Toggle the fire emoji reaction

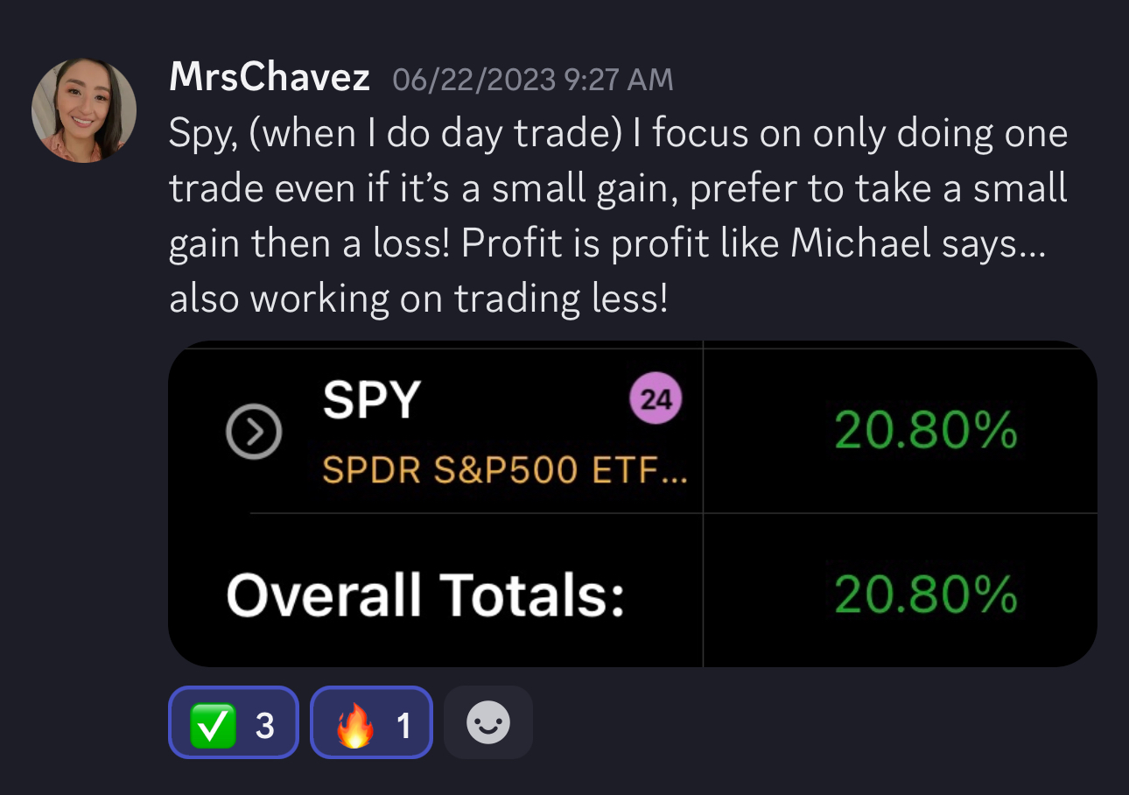(x=372, y=722)
